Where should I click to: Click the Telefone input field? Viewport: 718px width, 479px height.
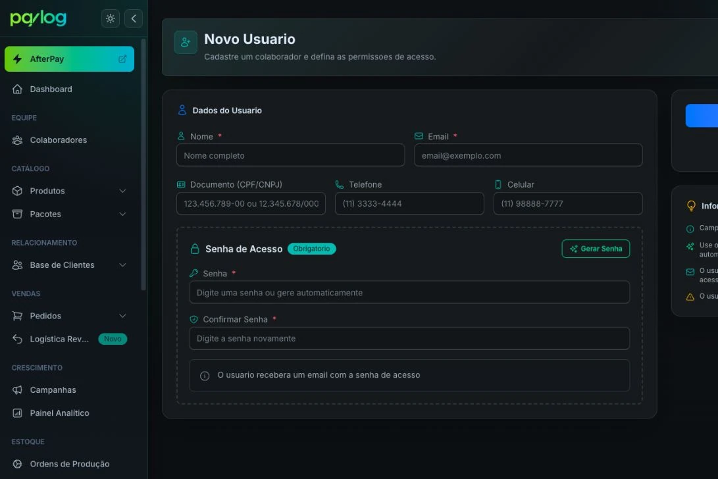point(409,203)
